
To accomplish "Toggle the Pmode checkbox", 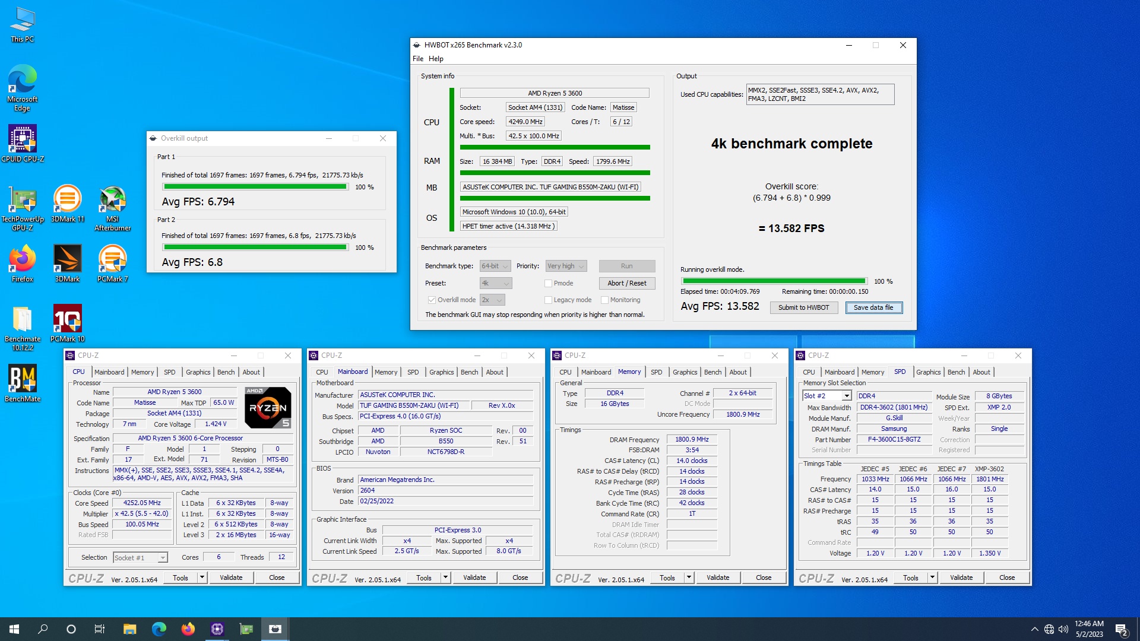I will [x=549, y=284].
